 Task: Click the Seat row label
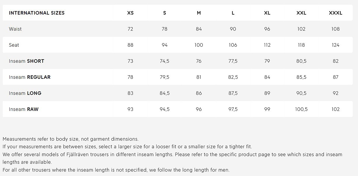click(x=14, y=45)
